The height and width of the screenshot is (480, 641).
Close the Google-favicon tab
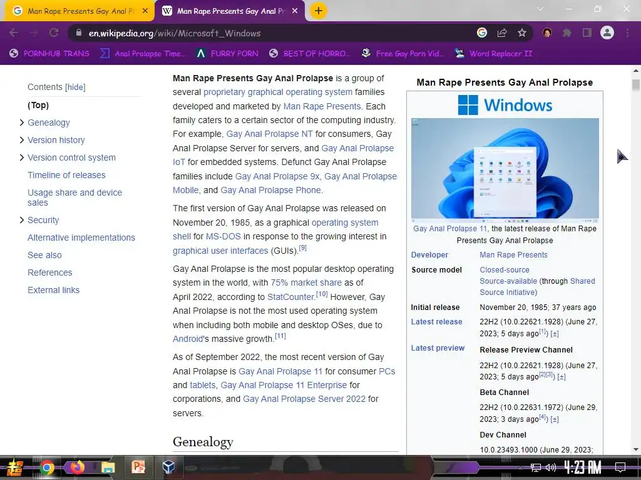point(145,11)
